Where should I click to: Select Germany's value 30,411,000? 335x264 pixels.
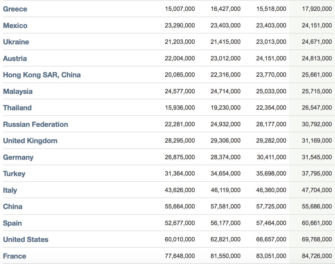(x=271, y=157)
